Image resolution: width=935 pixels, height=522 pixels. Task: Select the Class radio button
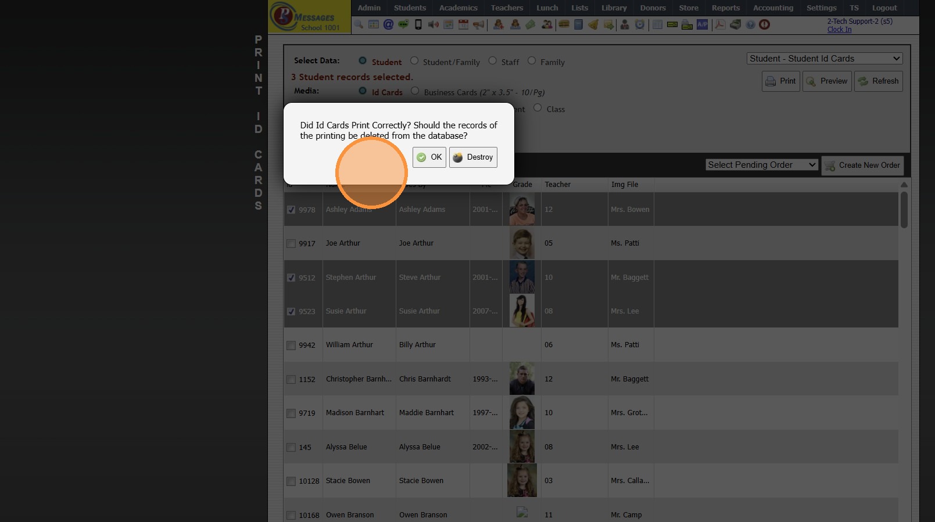[538, 107]
